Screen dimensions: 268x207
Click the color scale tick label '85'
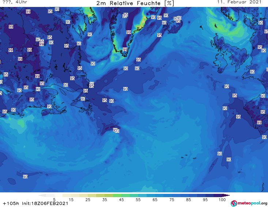(188, 200)
